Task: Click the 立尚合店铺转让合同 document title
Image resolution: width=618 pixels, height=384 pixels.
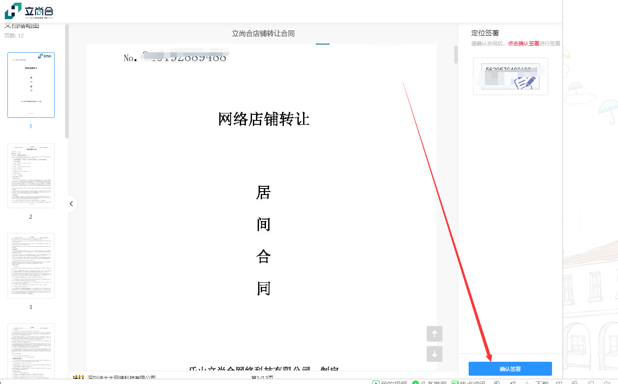Action: point(263,34)
